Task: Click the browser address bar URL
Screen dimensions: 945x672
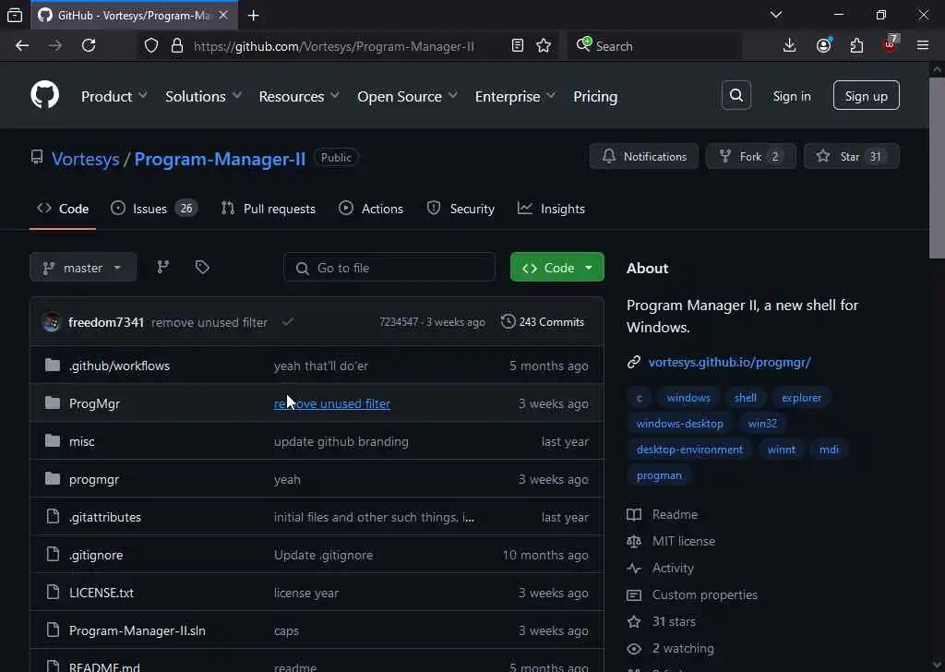Action: [333, 46]
